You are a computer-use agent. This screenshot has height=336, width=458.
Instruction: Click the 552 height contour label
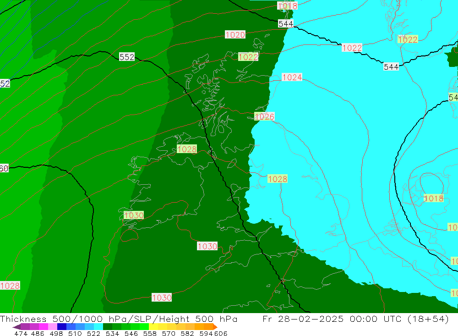coord(127,57)
